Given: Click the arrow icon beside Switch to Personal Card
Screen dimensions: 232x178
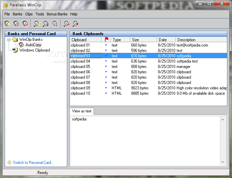Looking at the screenshot, I should click(9, 163).
